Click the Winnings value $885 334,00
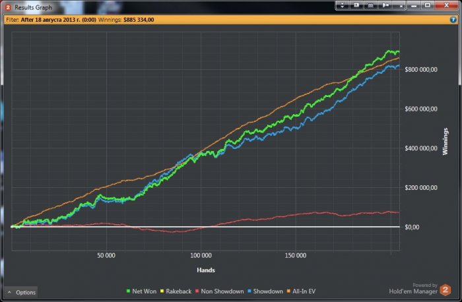Image resolution: width=462 pixels, height=302 pixels. tap(139, 20)
